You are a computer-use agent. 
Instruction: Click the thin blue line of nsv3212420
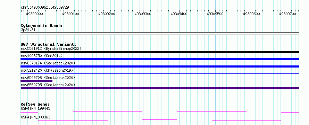[x=160, y=73]
